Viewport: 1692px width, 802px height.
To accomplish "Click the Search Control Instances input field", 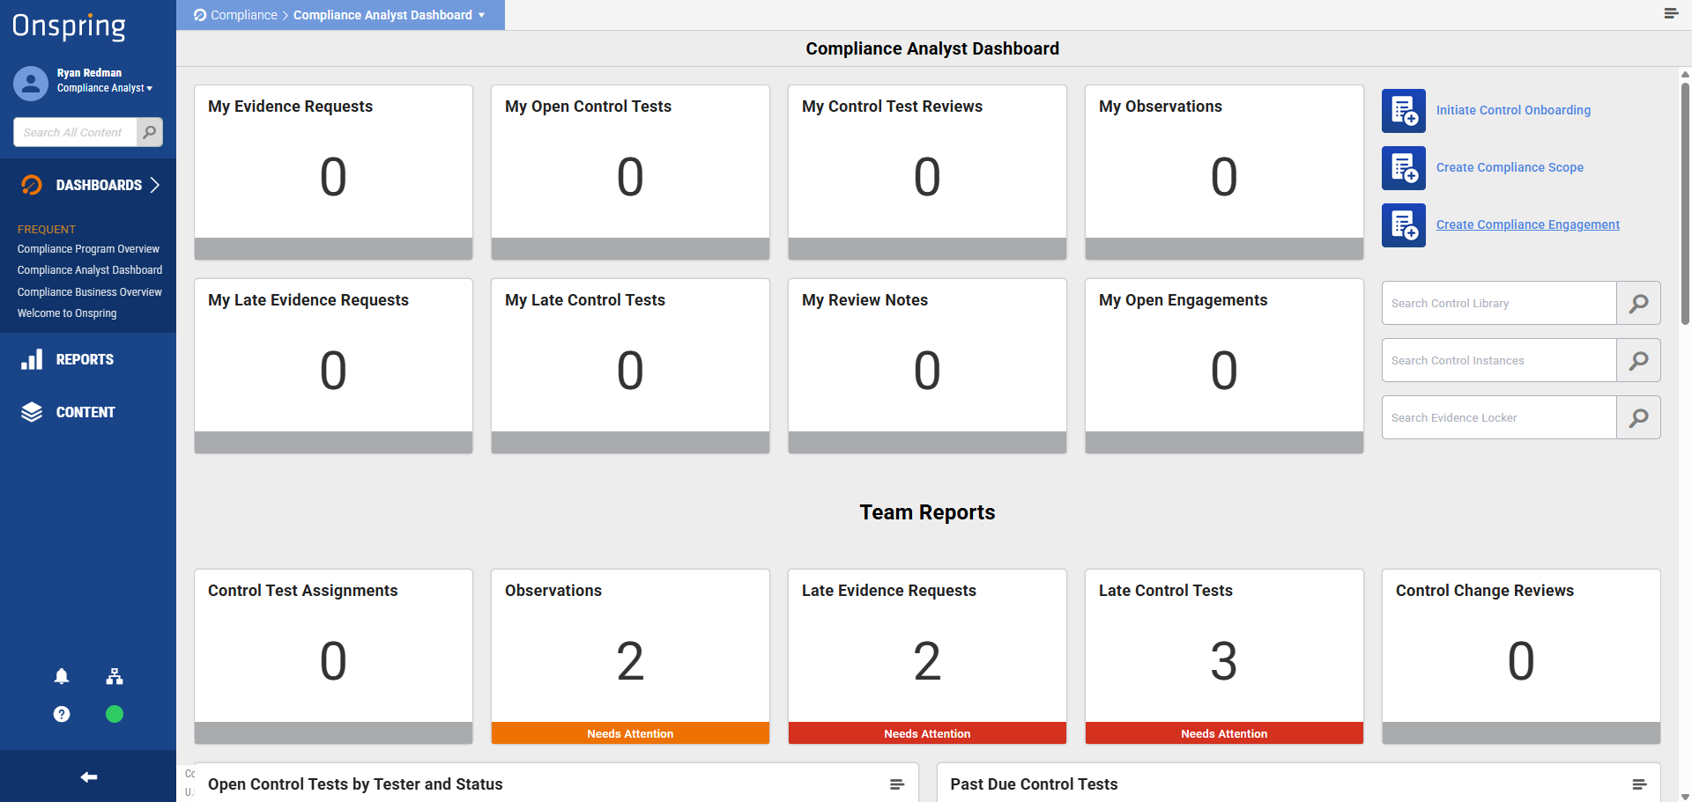I will 1499,360.
